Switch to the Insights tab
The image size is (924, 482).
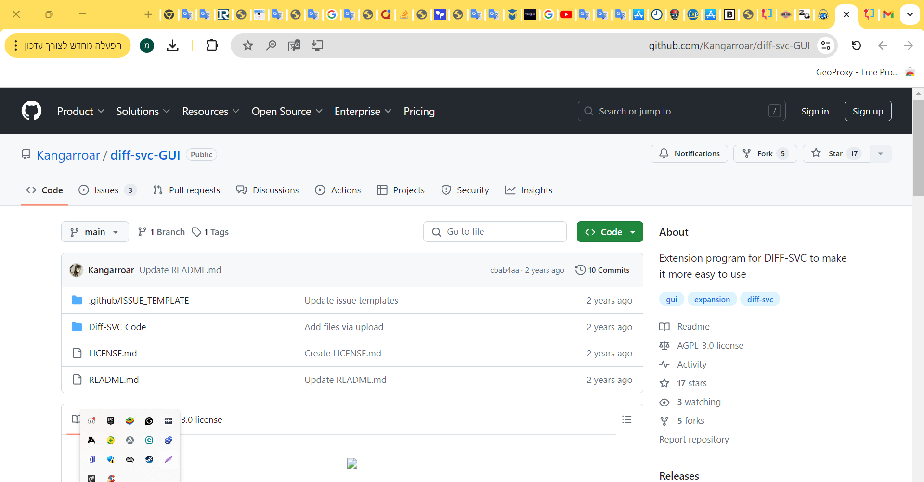click(528, 190)
